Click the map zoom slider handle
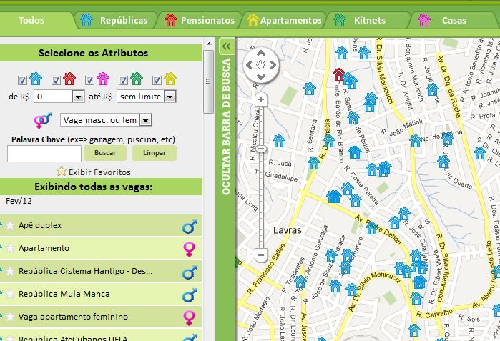Image resolution: width=500 pixels, height=341 pixels. point(261,149)
